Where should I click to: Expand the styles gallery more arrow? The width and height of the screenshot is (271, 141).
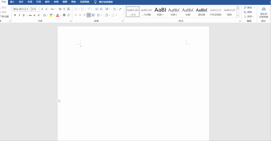238,16
